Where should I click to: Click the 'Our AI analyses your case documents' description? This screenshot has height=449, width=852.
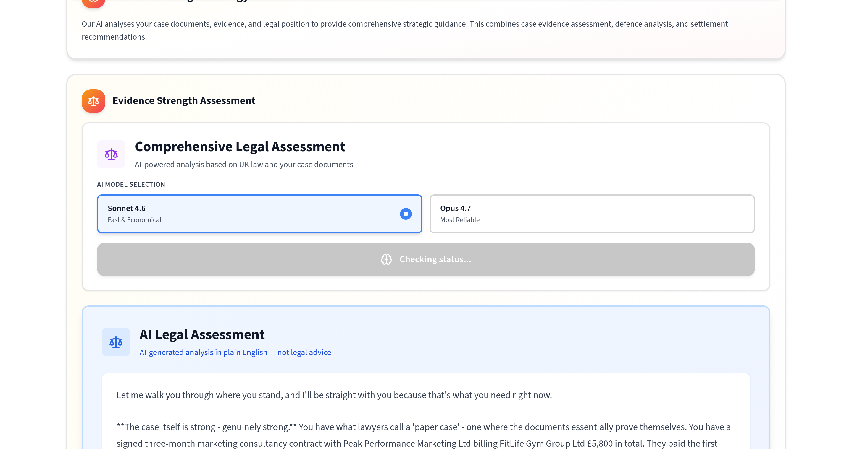point(404,30)
